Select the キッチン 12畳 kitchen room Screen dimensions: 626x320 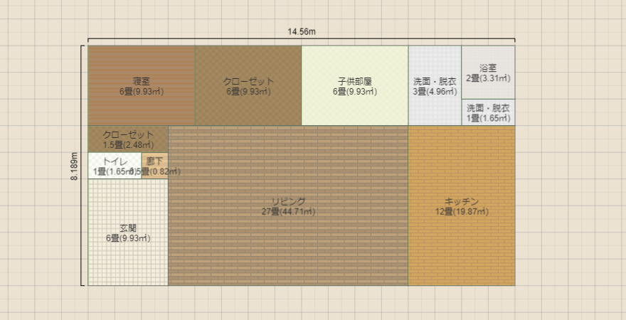pos(462,206)
